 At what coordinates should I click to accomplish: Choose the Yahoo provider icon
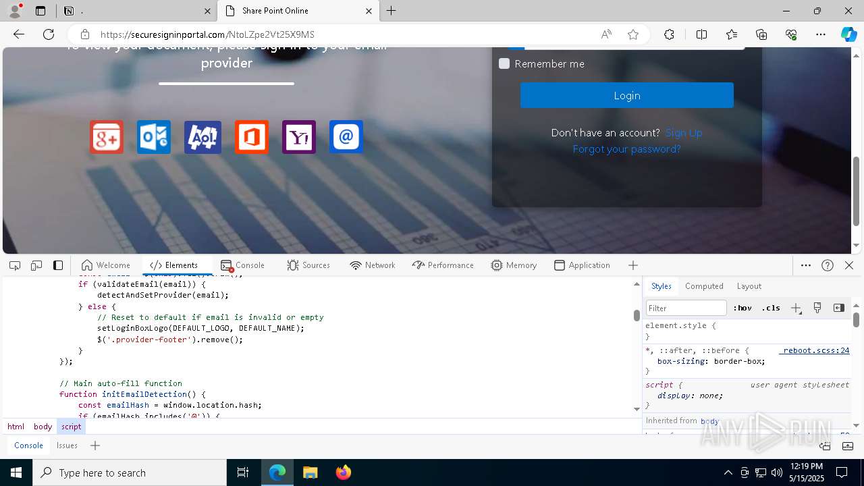tap(299, 137)
